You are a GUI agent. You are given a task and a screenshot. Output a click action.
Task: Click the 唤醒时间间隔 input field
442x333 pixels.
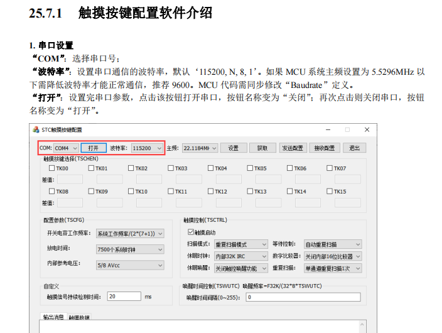click(x=303, y=297)
